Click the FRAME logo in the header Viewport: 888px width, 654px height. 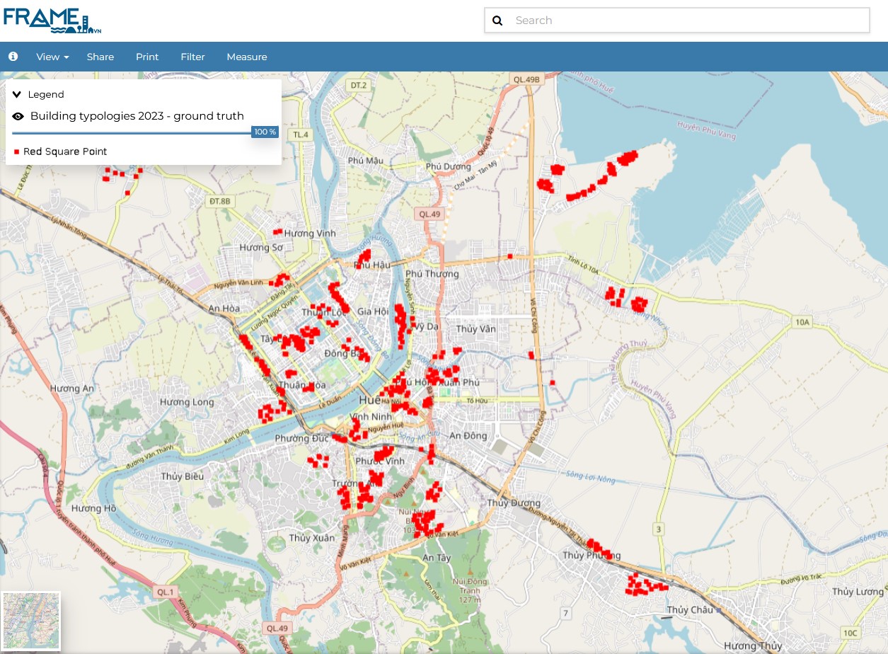coord(53,20)
